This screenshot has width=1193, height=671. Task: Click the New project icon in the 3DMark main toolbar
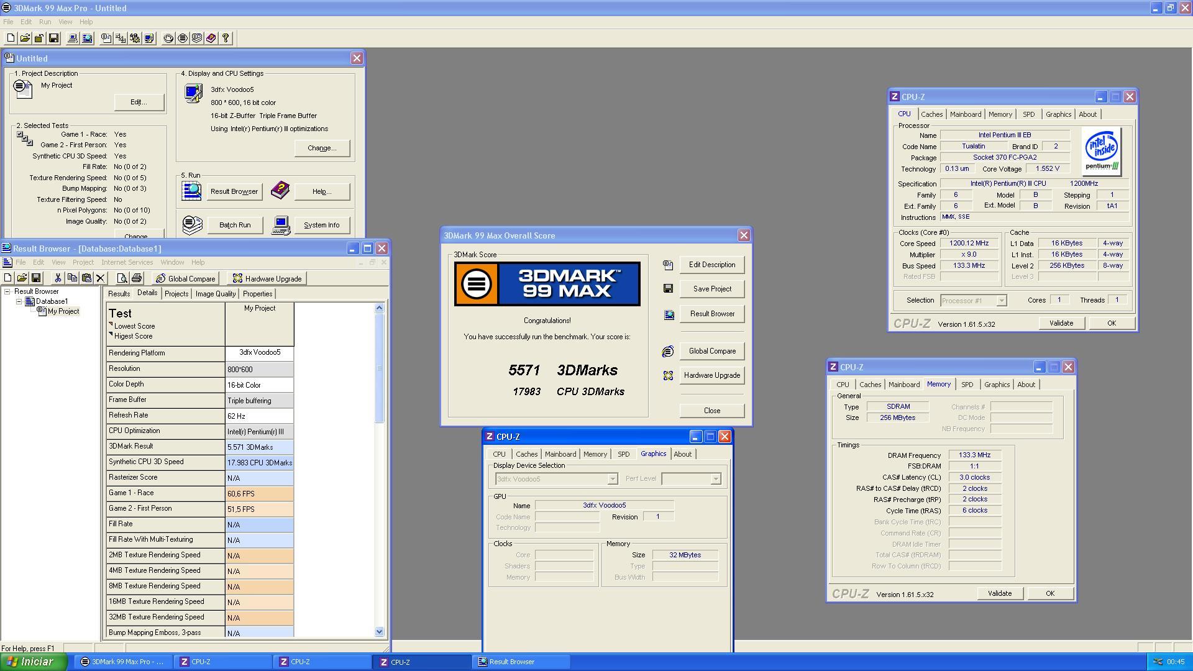click(11, 39)
